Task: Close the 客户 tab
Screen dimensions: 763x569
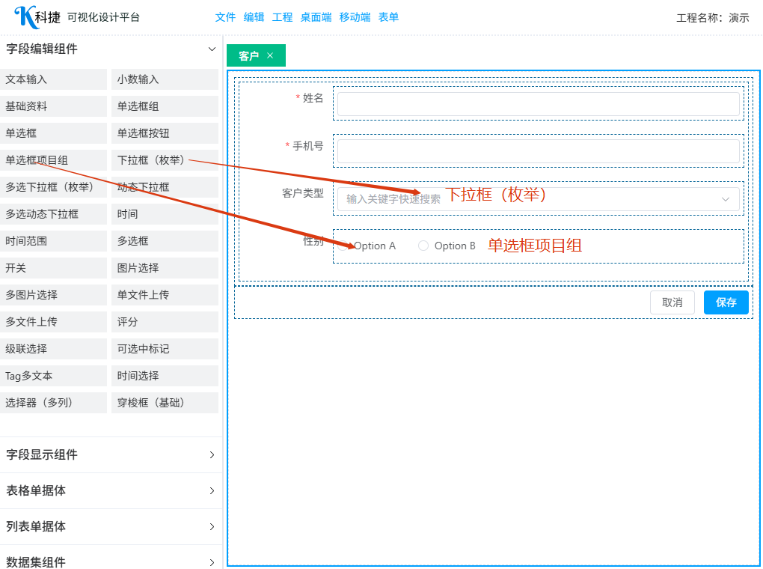Action: click(270, 55)
